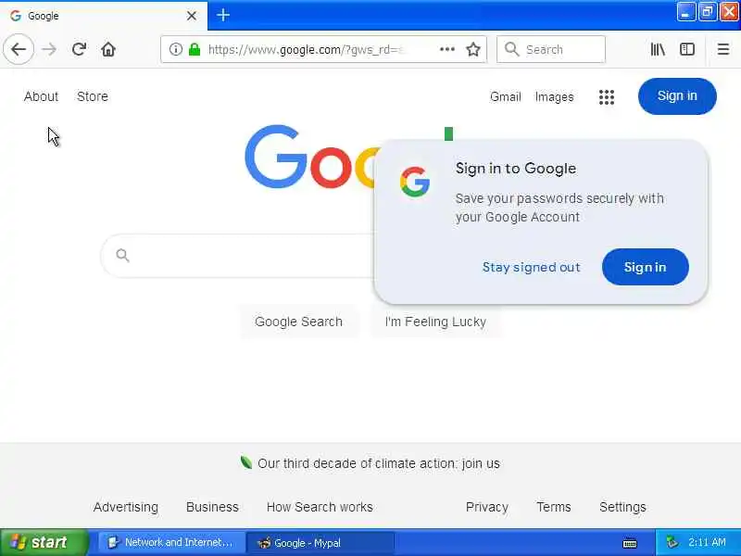Click the I'm Feeling Lucky button
The height and width of the screenshot is (556, 741).
click(x=435, y=322)
